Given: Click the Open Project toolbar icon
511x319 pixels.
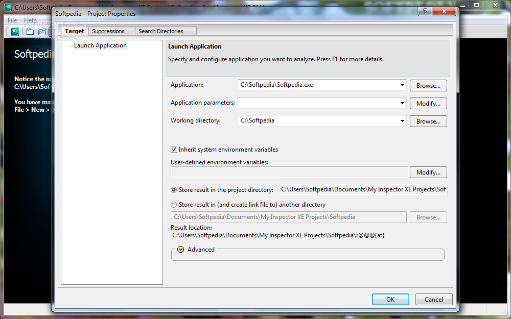Looking at the screenshot, I should point(42,32).
